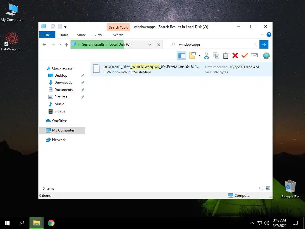Click the taskbar search magnifier
Image resolution: width=305 pixels, height=229 pixels.
[x=21, y=223]
